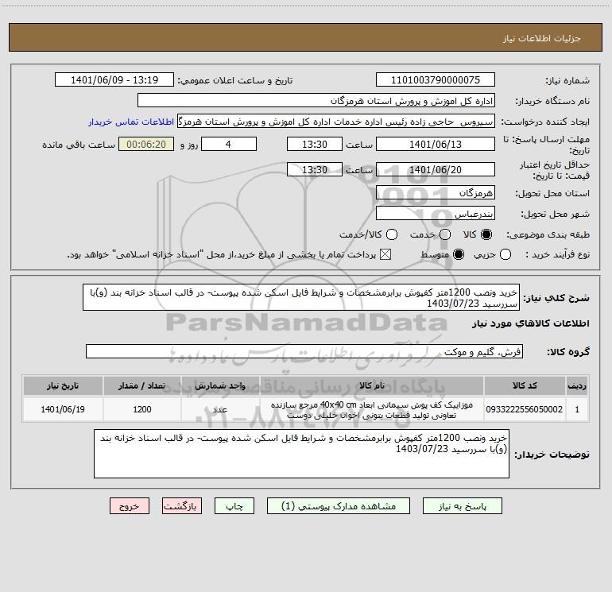Click تعداد / مقدار column header
The width and height of the screenshot is (612, 592).
142,385
